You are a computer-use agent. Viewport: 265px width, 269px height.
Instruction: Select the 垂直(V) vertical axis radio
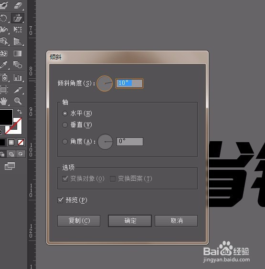pos(65,125)
